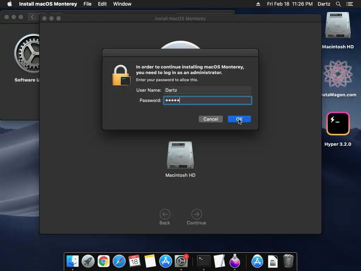This screenshot has height=271, width=361.
Task: Confirm password with the OK button
Action: (x=239, y=119)
